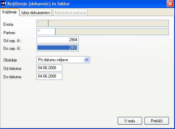The image size is (175, 129).
Task: Click the Obdobje label
Action: [10, 60]
